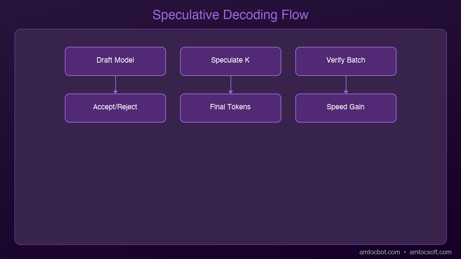Select arrowhead pointing into Accept/Reject box
The width and height of the screenshot is (461, 259).
(x=115, y=92)
